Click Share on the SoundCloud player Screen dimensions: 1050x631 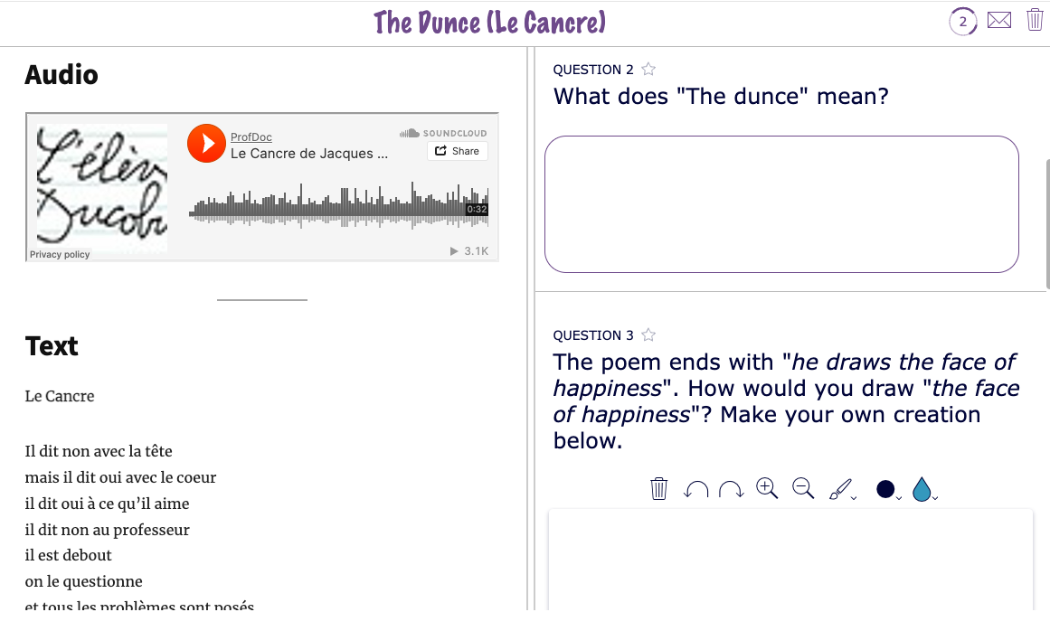coord(457,151)
